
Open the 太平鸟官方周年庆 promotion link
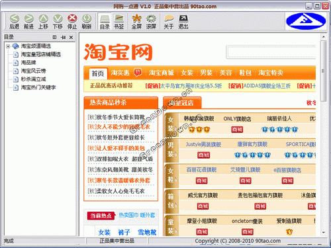(x=183, y=86)
